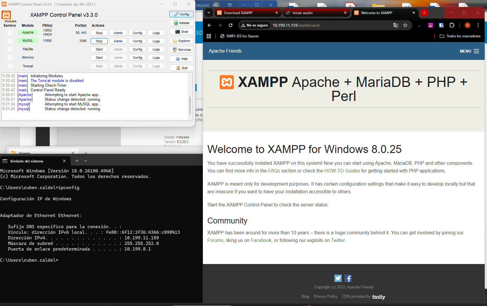Click the IPv4 address 10.199.11.159 in terminal
The height and width of the screenshot is (306, 487).
point(141,238)
